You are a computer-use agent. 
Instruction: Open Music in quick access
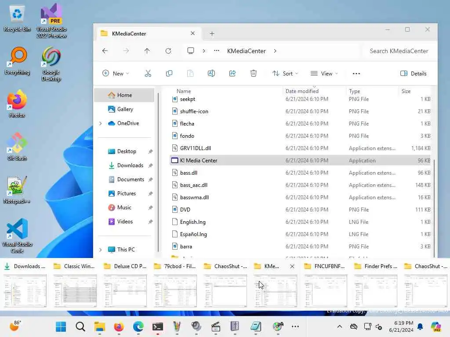point(124,208)
